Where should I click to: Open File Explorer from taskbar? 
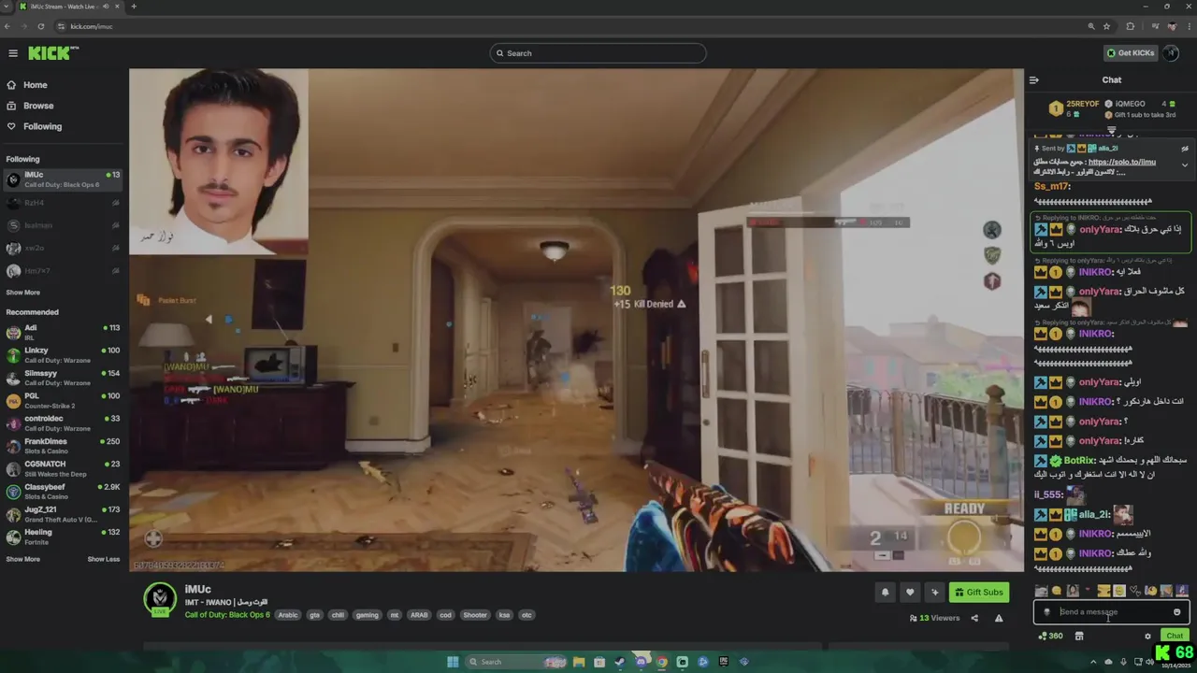coord(579,662)
